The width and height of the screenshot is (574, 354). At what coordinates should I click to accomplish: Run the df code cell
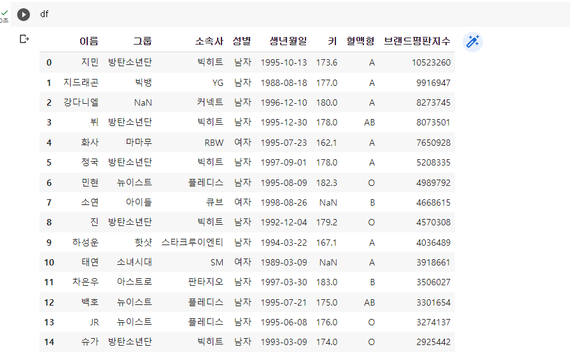(24, 15)
